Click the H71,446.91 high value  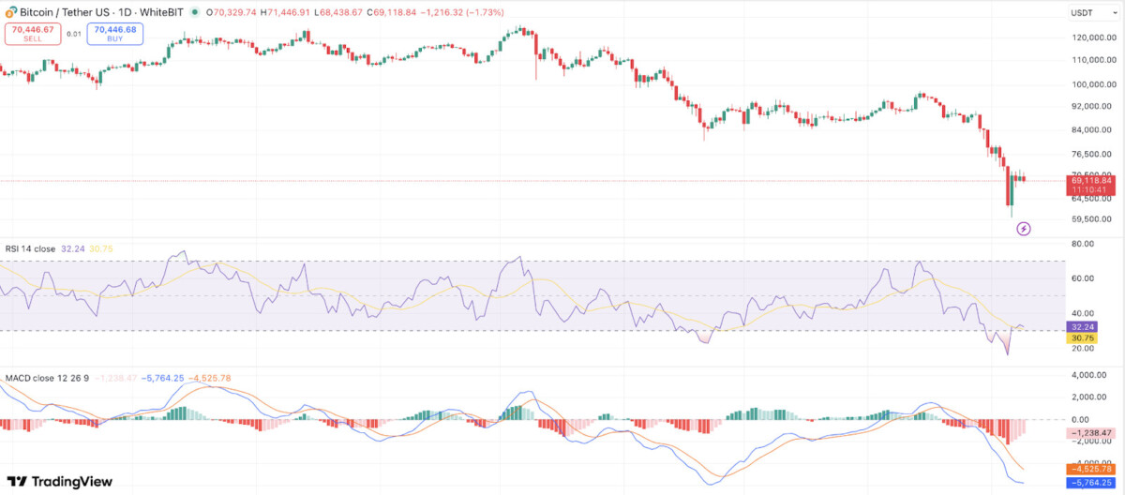click(286, 13)
